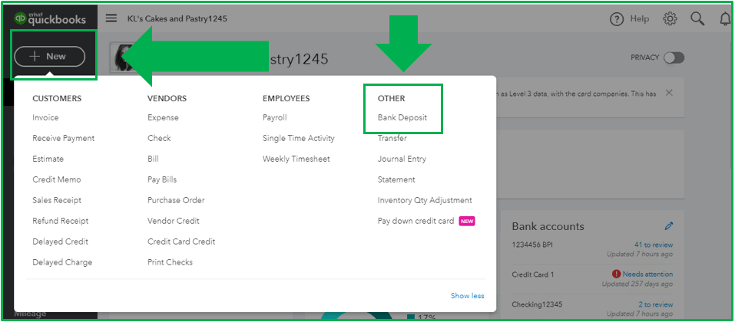Screen dimensions: 735x322
Task: Open the notifications bell icon
Action: pos(726,18)
